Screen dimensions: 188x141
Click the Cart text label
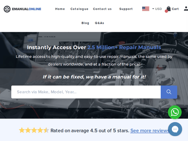(175, 9)
